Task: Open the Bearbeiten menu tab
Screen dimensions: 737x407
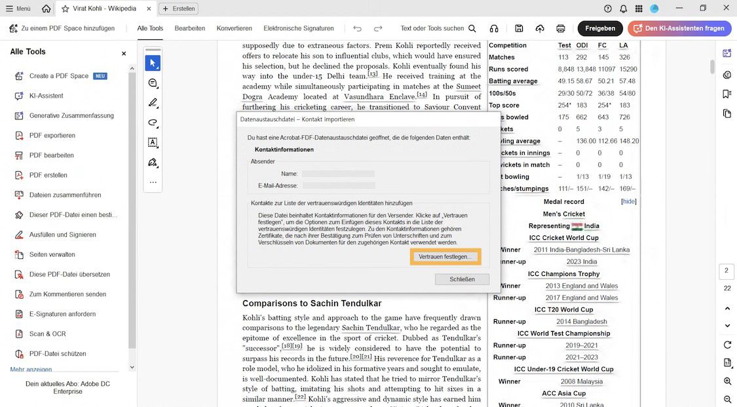Action: [x=190, y=28]
